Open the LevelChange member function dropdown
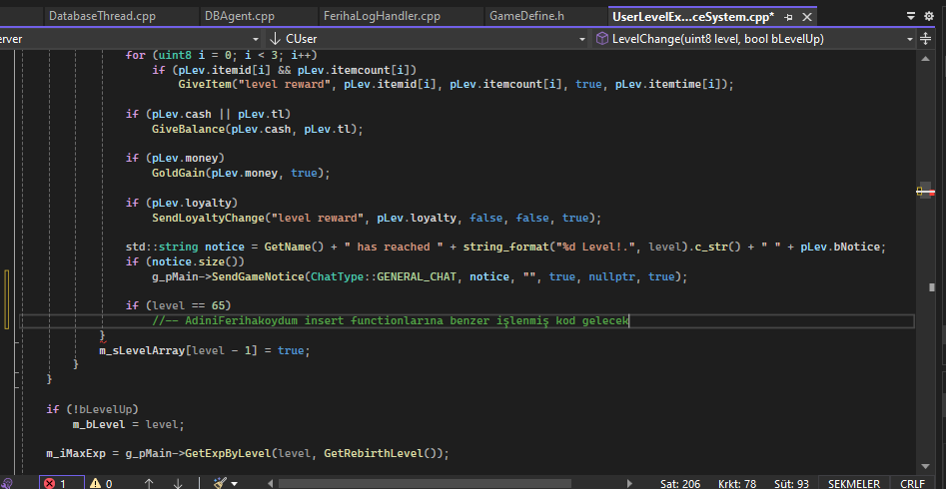This screenshot has width=946, height=489. [754, 39]
